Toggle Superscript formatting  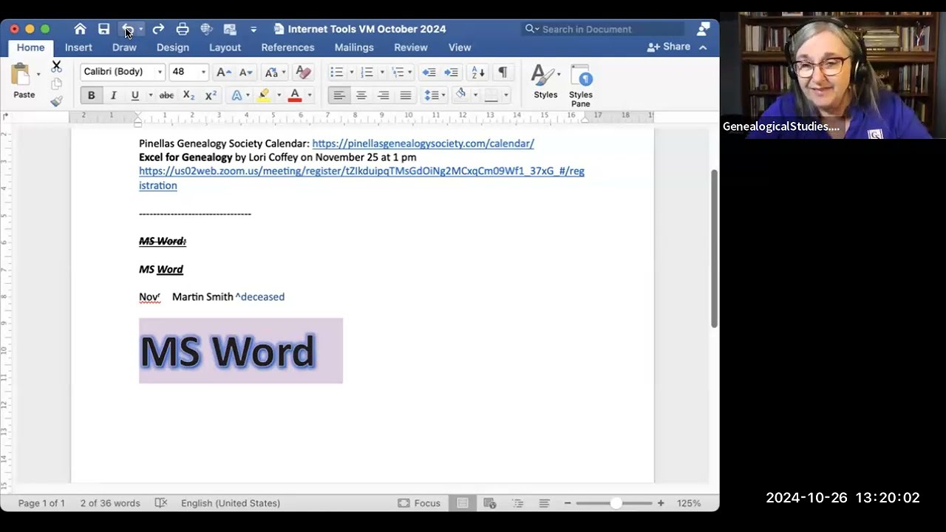pos(211,95)
